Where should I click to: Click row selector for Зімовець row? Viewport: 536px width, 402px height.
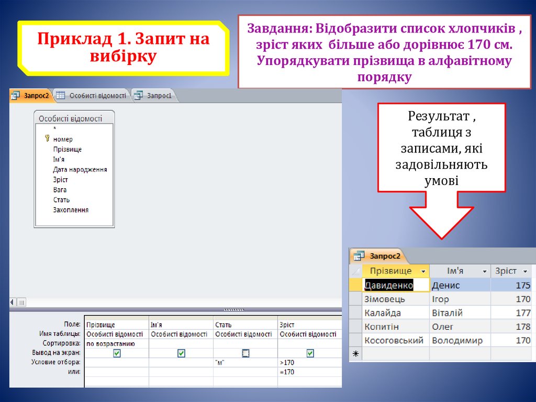click(355, 299)
